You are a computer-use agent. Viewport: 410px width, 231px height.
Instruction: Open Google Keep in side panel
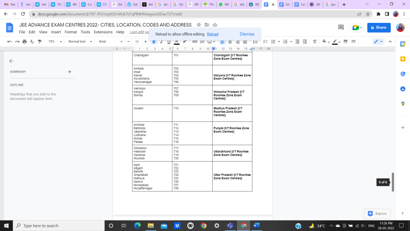[403, 59]
